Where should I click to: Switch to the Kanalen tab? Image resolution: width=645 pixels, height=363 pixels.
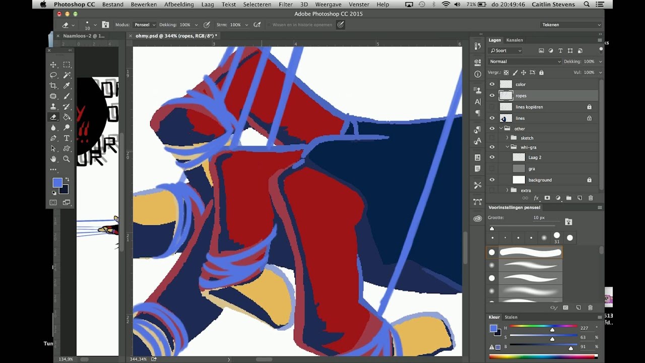514,40
